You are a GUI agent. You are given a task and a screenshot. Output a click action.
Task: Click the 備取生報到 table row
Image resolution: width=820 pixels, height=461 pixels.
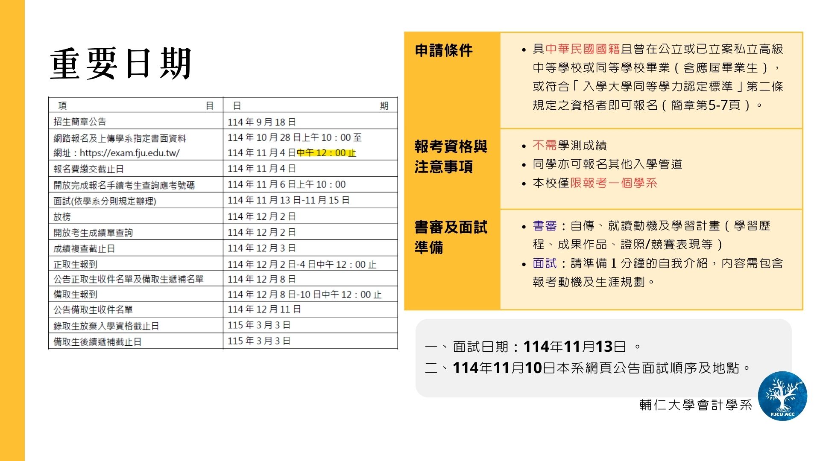[76, 295]
